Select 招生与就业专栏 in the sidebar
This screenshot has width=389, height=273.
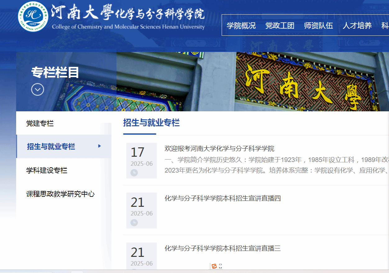51,146
